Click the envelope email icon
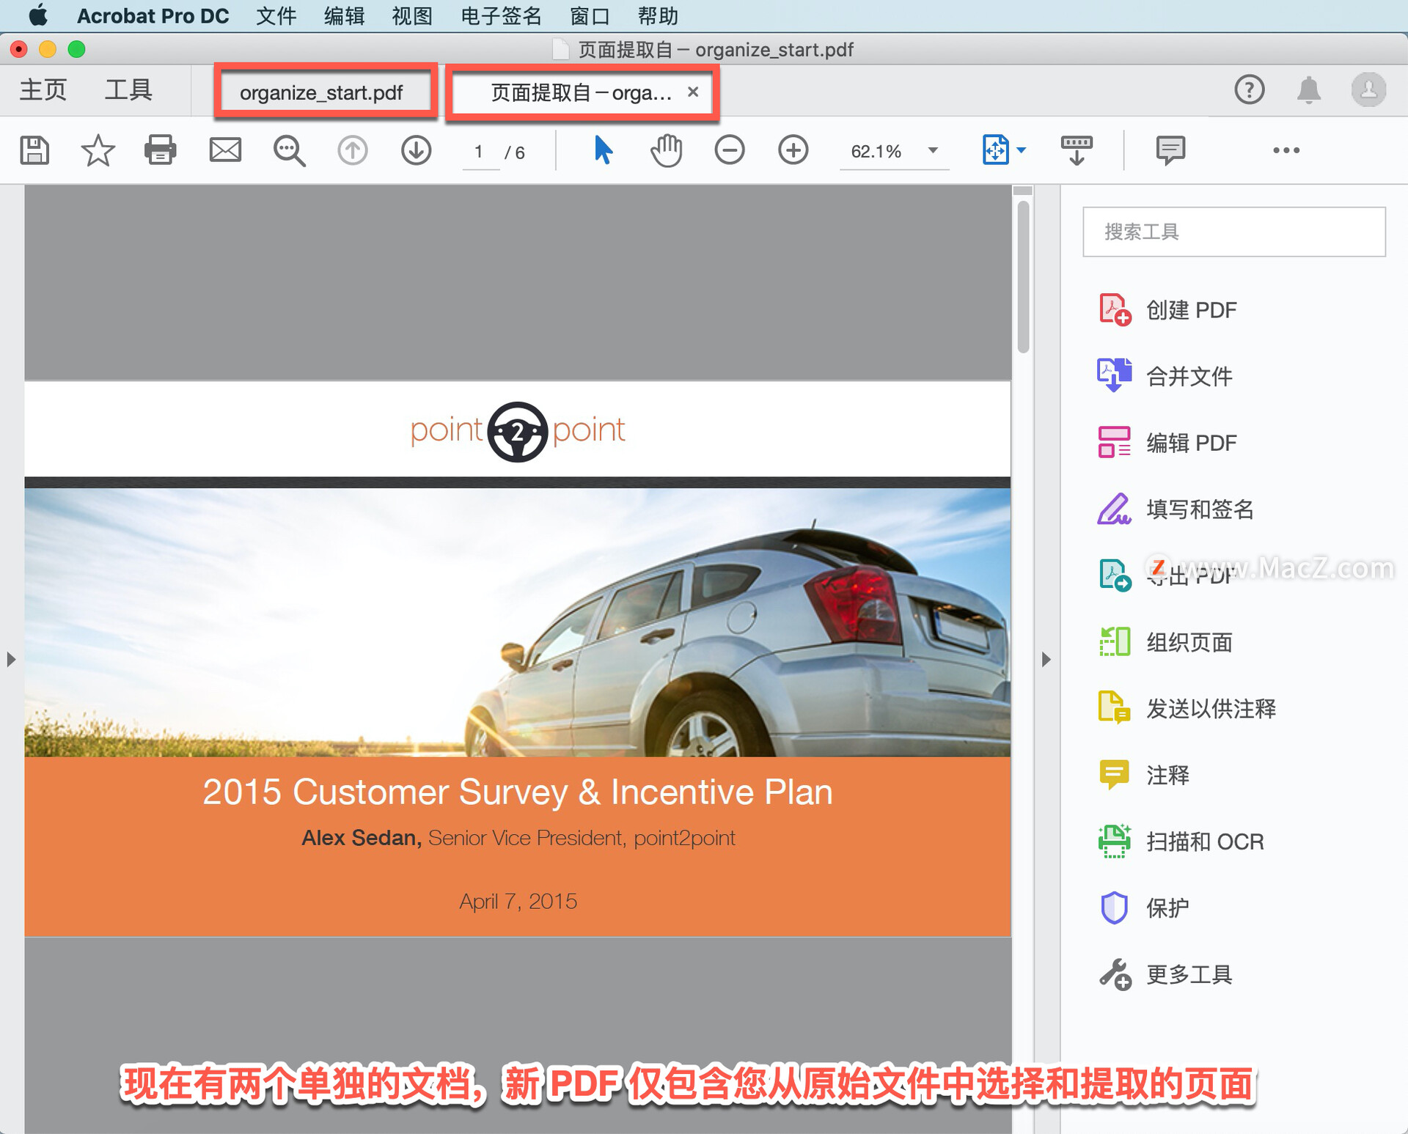 coord(225,150)
